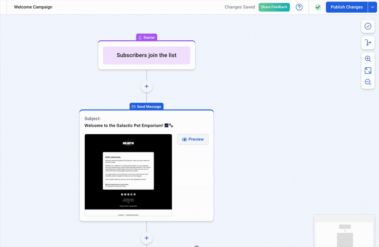379x247 pixels.
Task: Zoom in on the workflow canvas
Action: [368, 59]
